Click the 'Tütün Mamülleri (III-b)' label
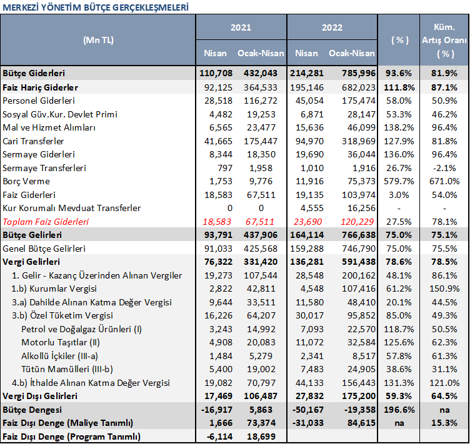470x444 pixels. (67, 369)
